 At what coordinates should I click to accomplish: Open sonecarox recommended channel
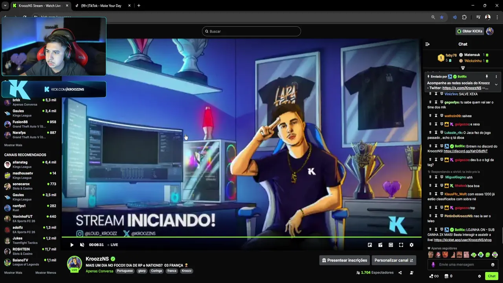pyautogui.click(x=31, y=186)
